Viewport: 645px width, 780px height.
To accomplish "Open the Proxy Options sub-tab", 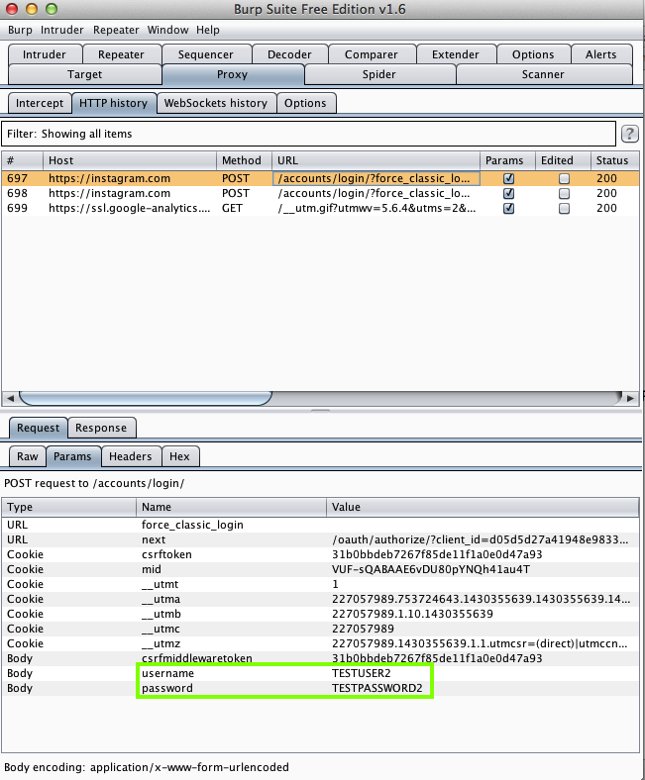I will click(306, 103).
